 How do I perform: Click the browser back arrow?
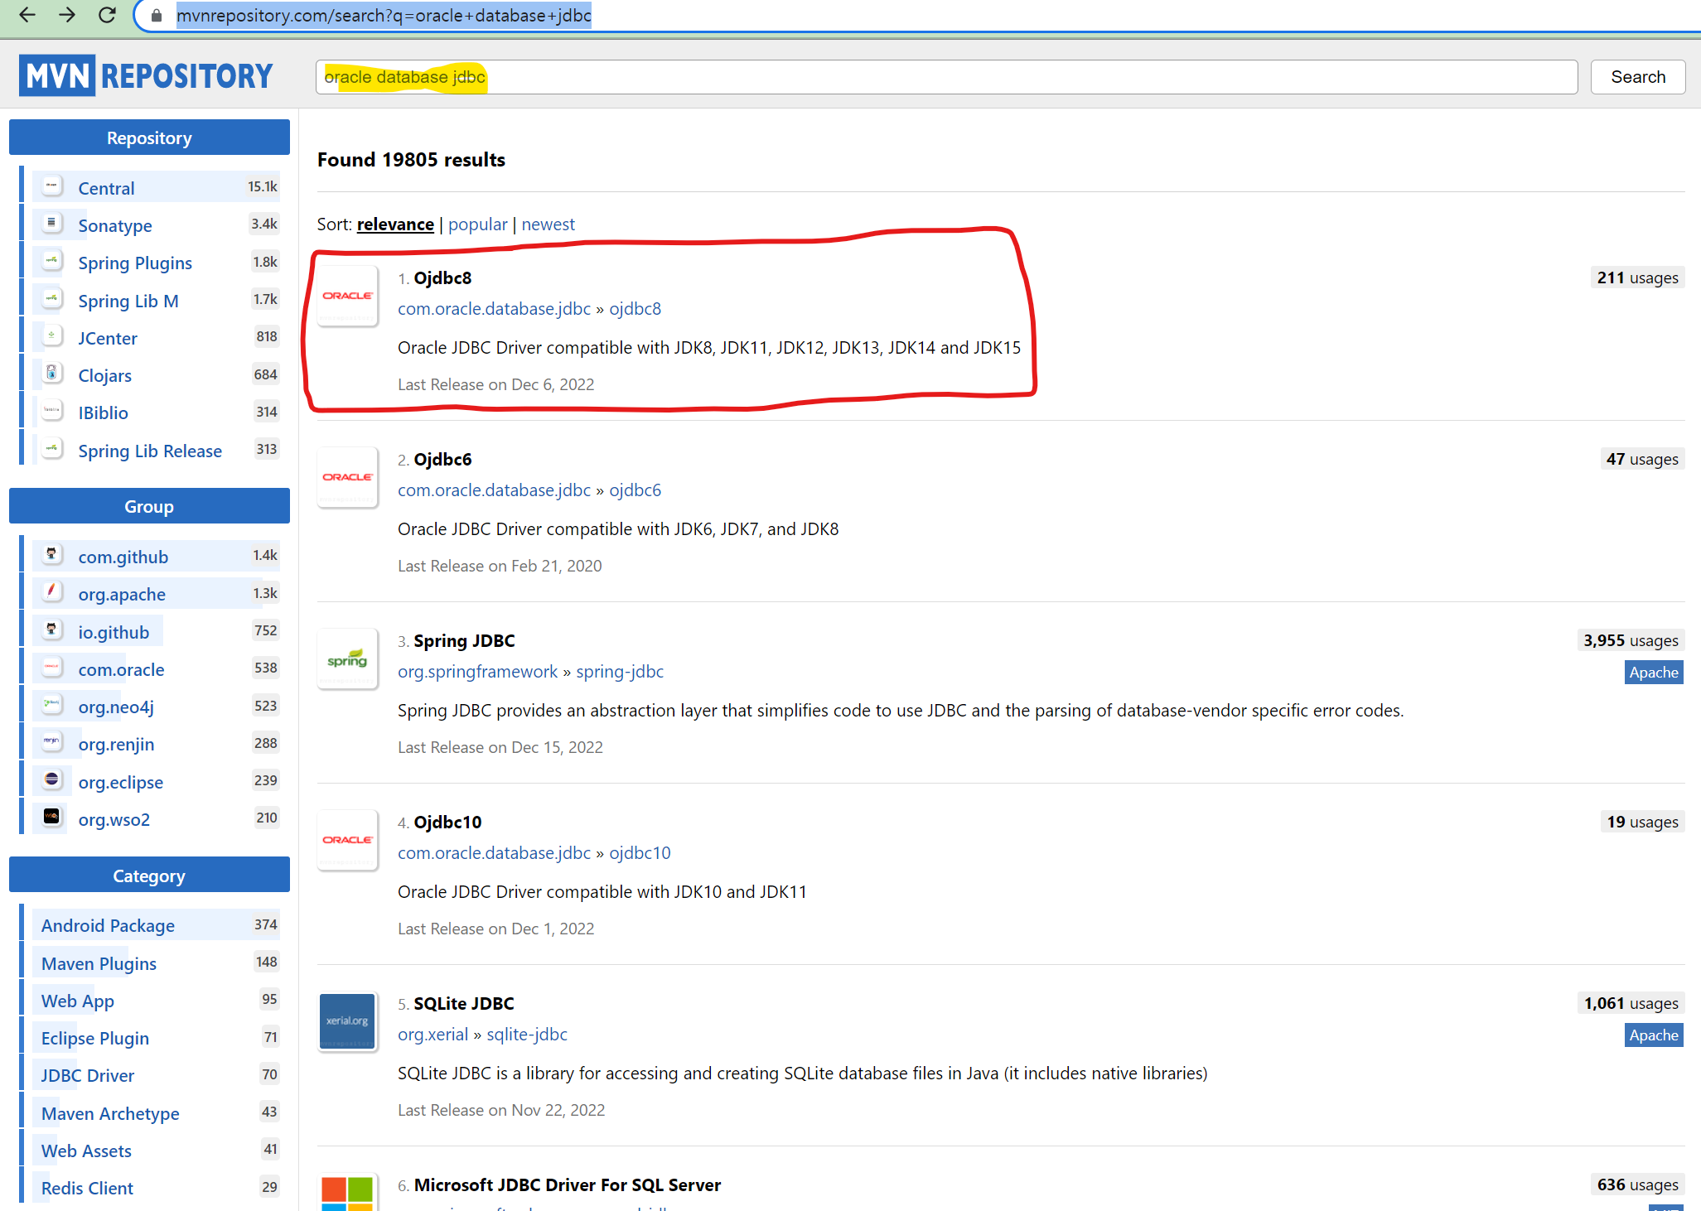pyautogui.click(x=27, y=15)
